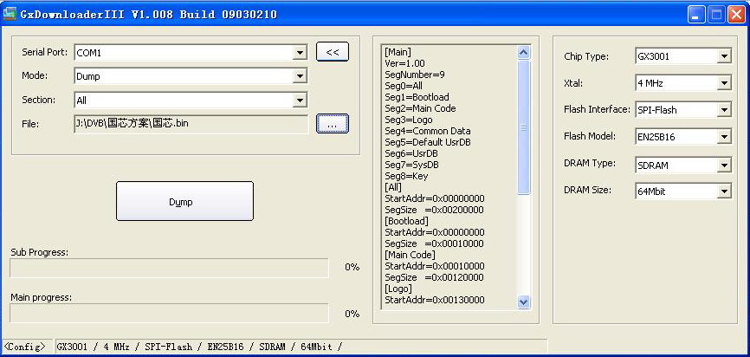The image size is (750, 357).
Task: Click the StartAddr=0x00130000 line
Action: click(434, 300)
